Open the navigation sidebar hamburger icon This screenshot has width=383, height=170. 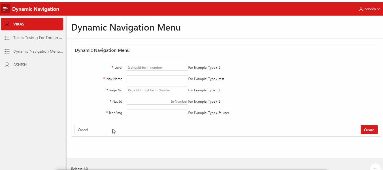(x=5, y=8)
